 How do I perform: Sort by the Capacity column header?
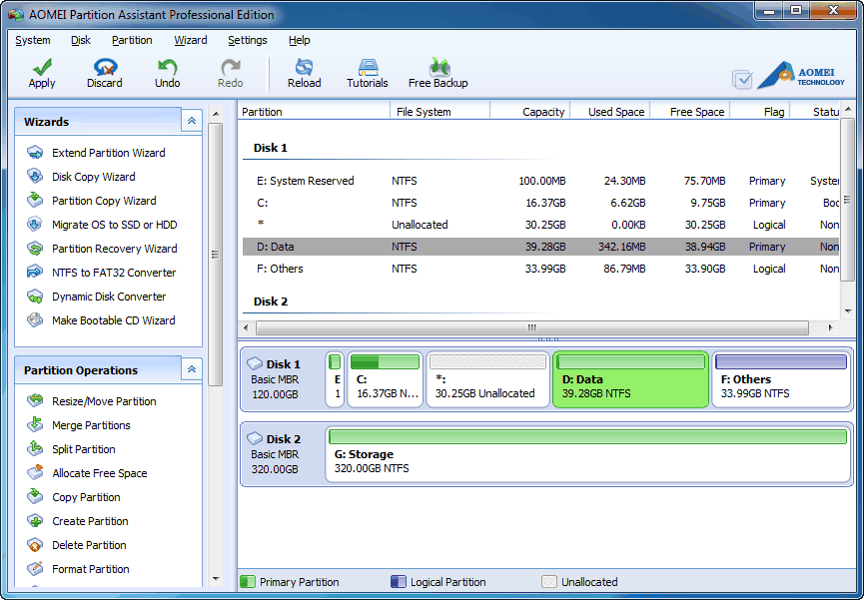pos(530,111)
